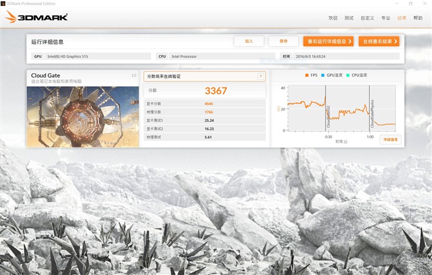Go to the 自定义 tab
This screenshot has width=432, height=275.
(x=367, y=18)
